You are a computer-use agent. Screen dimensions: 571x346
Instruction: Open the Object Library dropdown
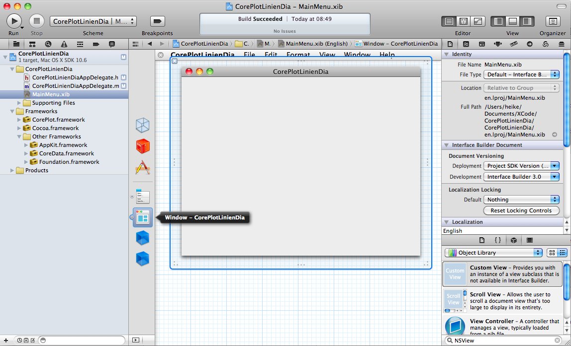[493, 253]
